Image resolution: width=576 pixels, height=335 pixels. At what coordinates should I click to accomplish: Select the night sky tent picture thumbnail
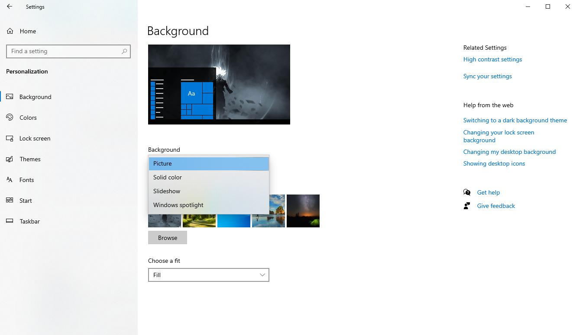click(303, 211)
